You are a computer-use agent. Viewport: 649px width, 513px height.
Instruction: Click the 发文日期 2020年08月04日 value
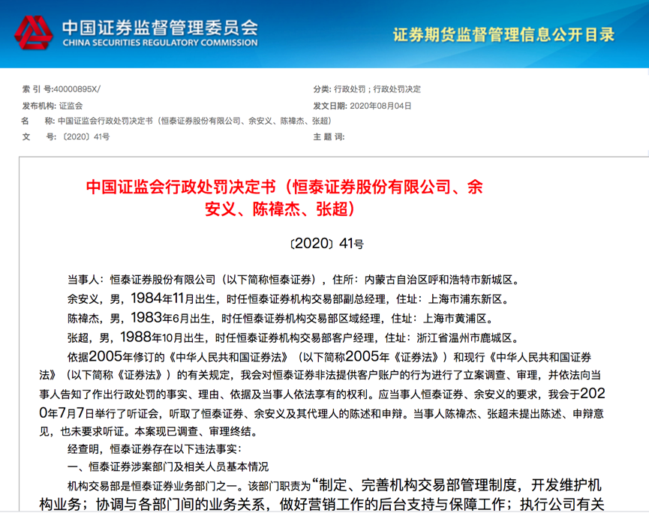pyautogui.click(x=380, y=106)
